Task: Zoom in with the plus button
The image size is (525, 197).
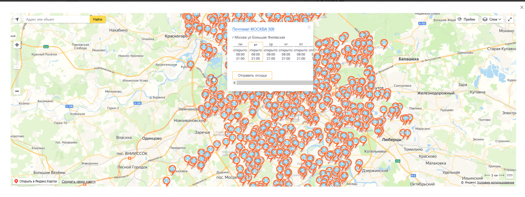Action: [17, 44]
